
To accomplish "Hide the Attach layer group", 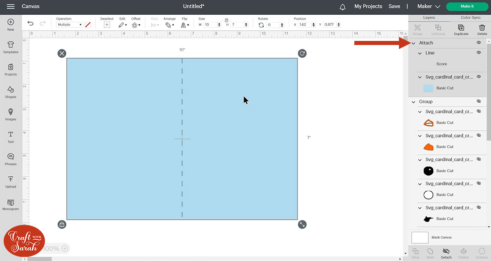I will [478, 43].
